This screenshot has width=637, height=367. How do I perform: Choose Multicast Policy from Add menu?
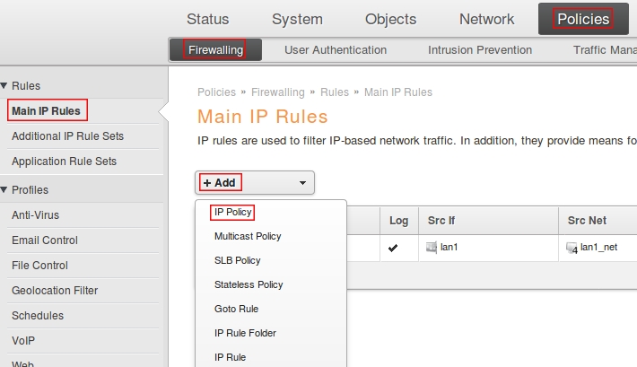(248, 236)
